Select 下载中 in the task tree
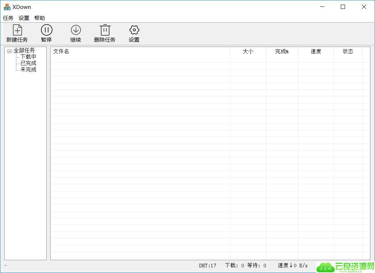 28,57
